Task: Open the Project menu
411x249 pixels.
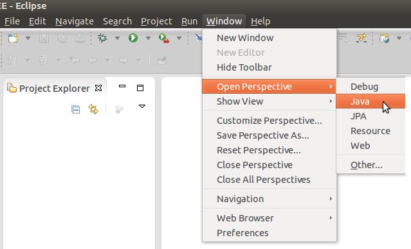Action: (x=156, y=21)
